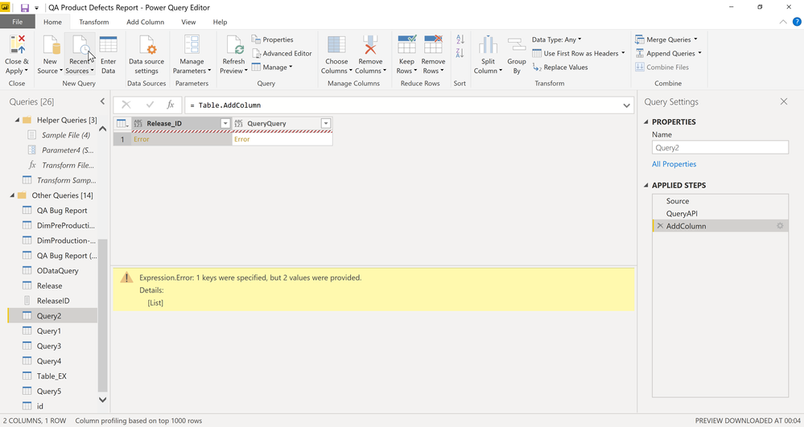
Task: Collapse the Other Queries folder
Action: [x=12, y=195]
